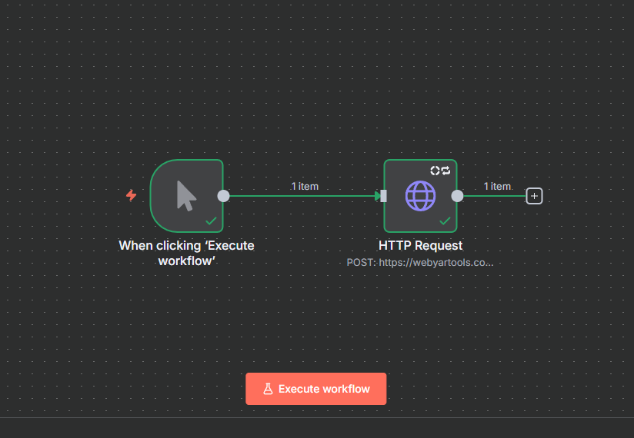Click the 'When clicking Execute workflow' label
This screenshot has height=438, width=634.
pyautogui.click(x=186, y=253)
